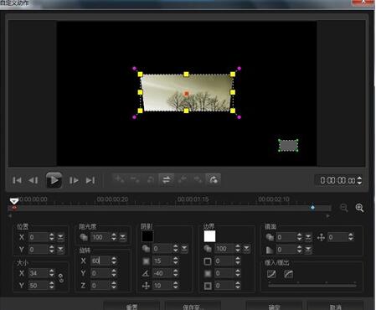
Task: Open Mirror fade easing dropdown
Action: pyautogui.click(x=308, y=249)
